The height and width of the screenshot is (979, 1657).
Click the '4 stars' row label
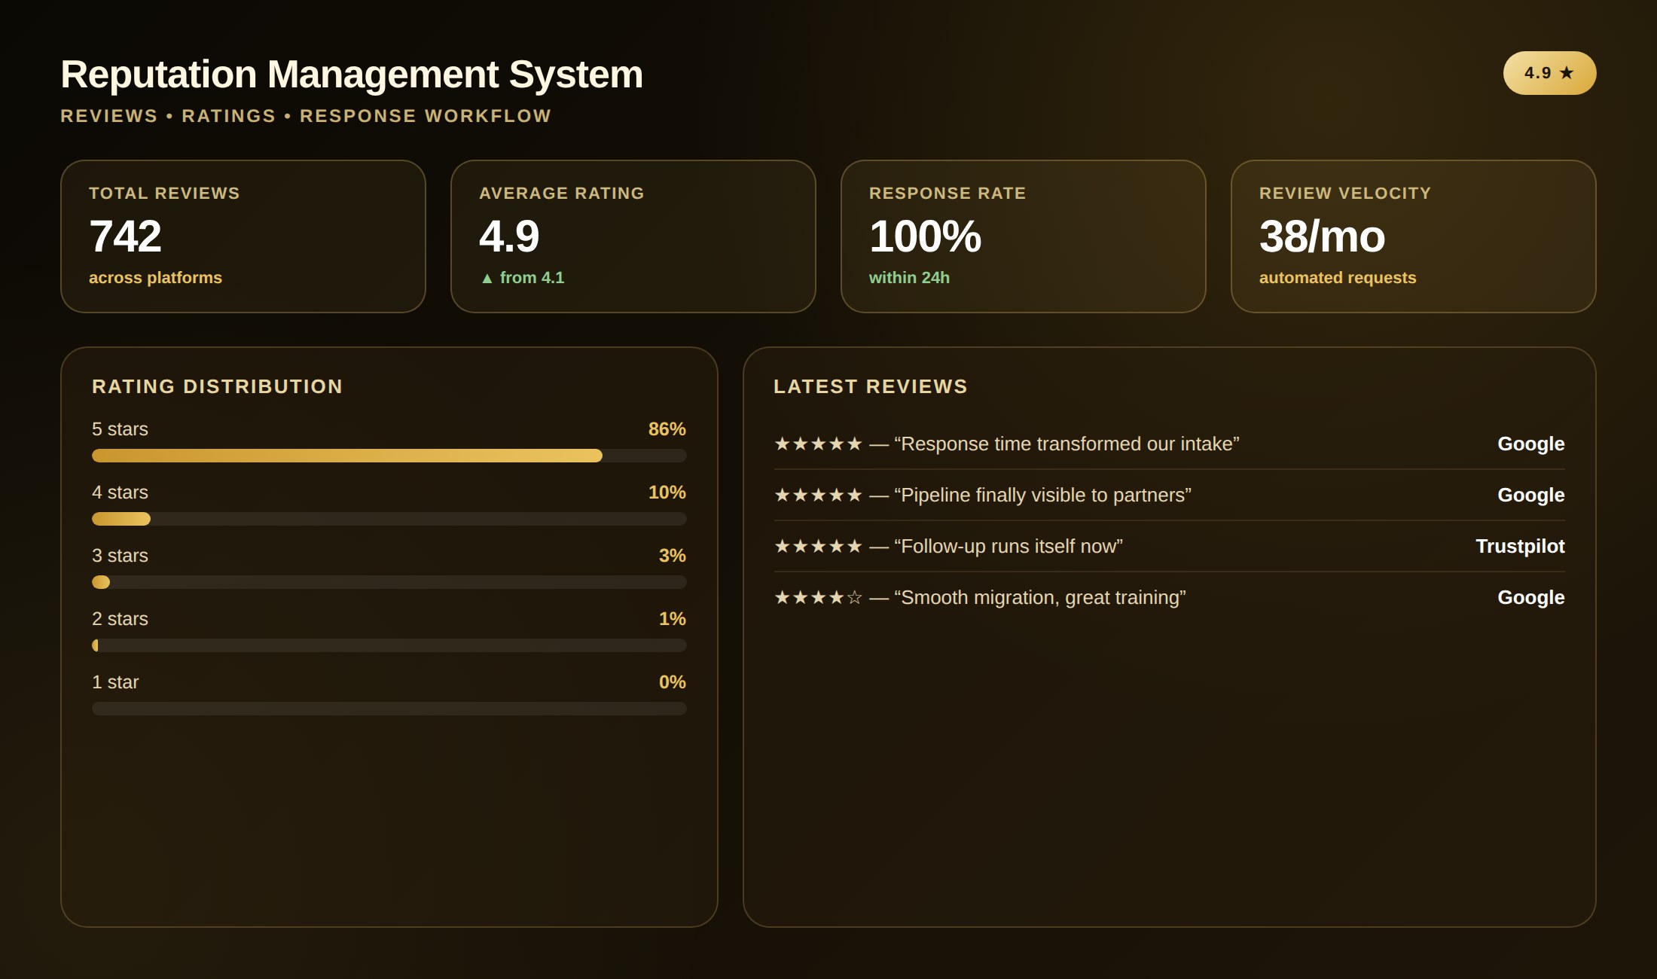[x=120, y=493]
